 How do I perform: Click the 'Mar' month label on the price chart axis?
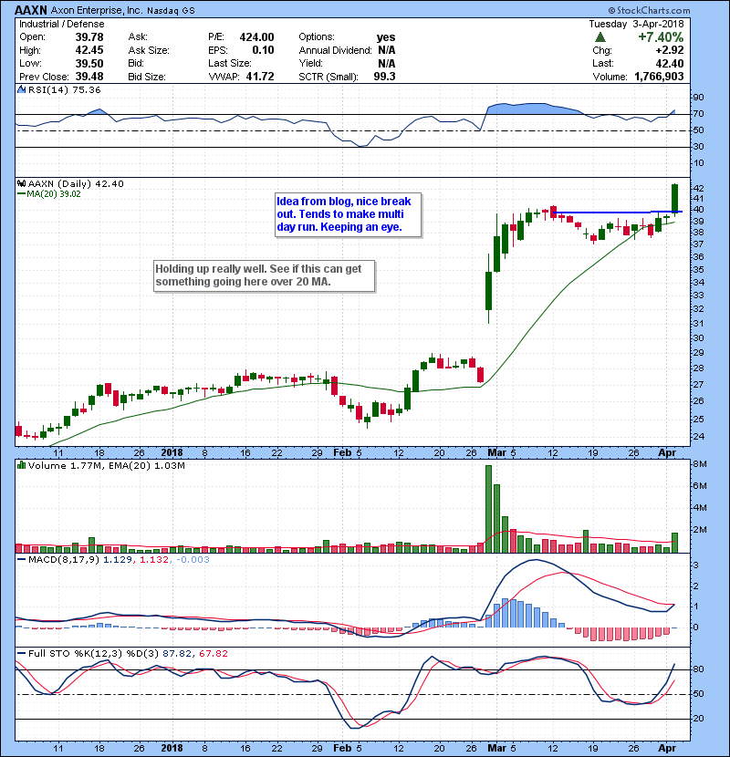tap(496, 453)
